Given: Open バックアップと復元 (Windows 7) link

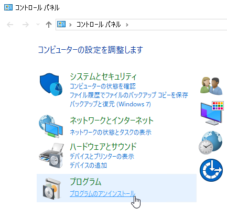Looking at the screenshot, I should tap(110, 104).
